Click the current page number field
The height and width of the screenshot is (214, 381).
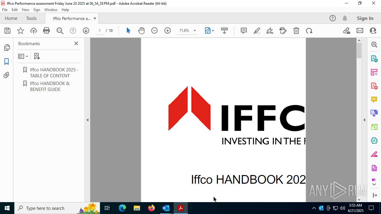pos(100,31)
